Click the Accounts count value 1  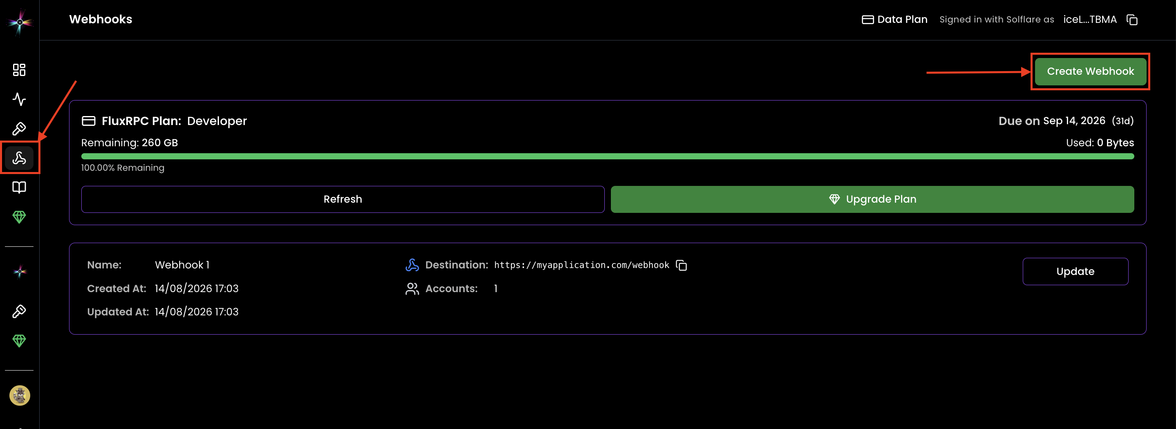(495, 288)
